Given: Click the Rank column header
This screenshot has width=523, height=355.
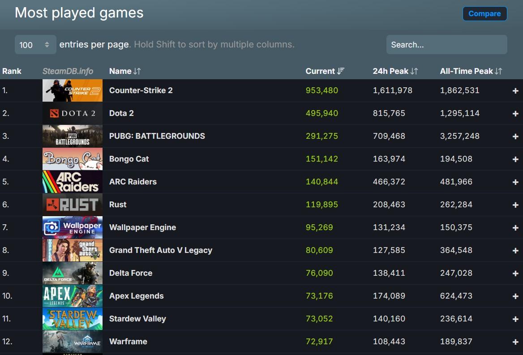Looking at the screenshot, I should pyautogui.click(x=12, y=71).
